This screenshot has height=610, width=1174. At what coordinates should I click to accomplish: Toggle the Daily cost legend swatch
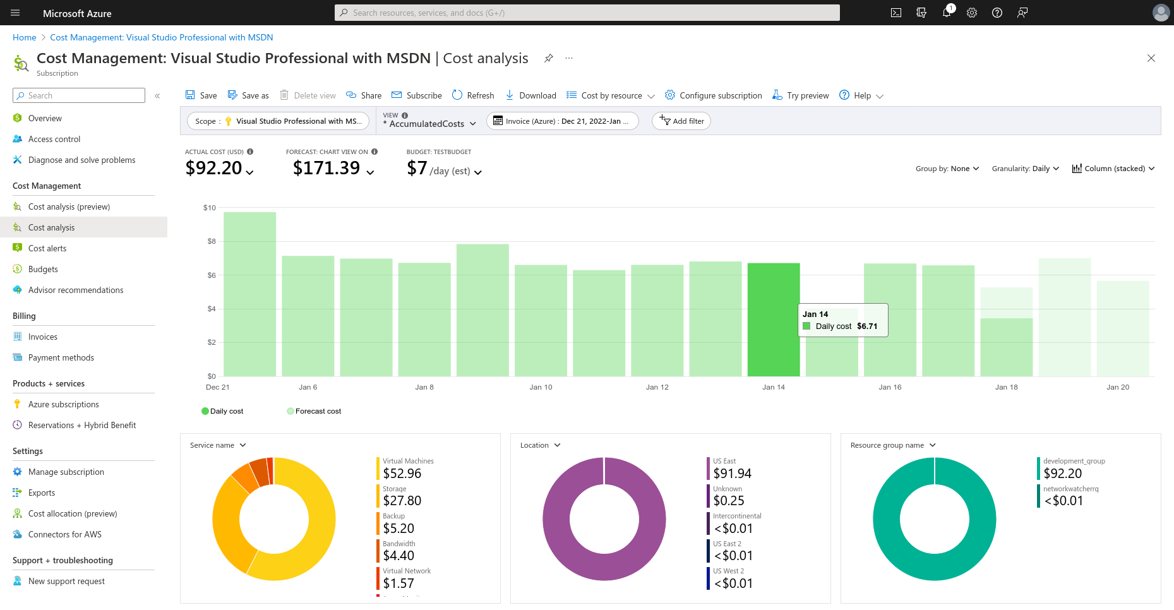pyautogui.click(x=205, y=411)
